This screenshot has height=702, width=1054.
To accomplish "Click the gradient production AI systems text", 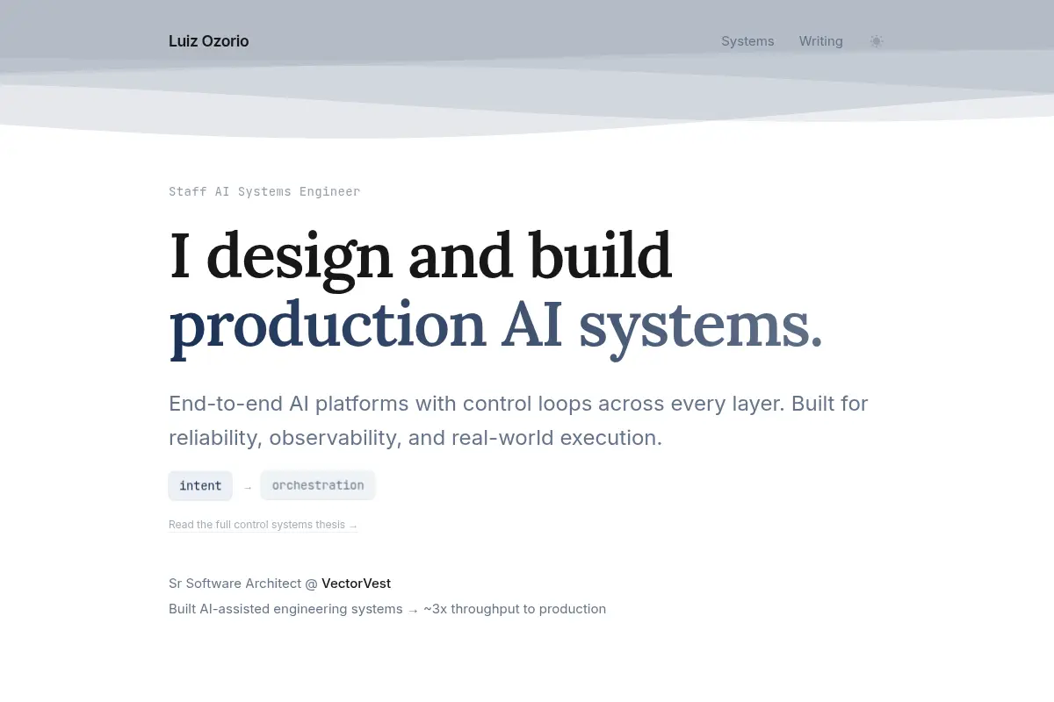I will click(496, 325).
